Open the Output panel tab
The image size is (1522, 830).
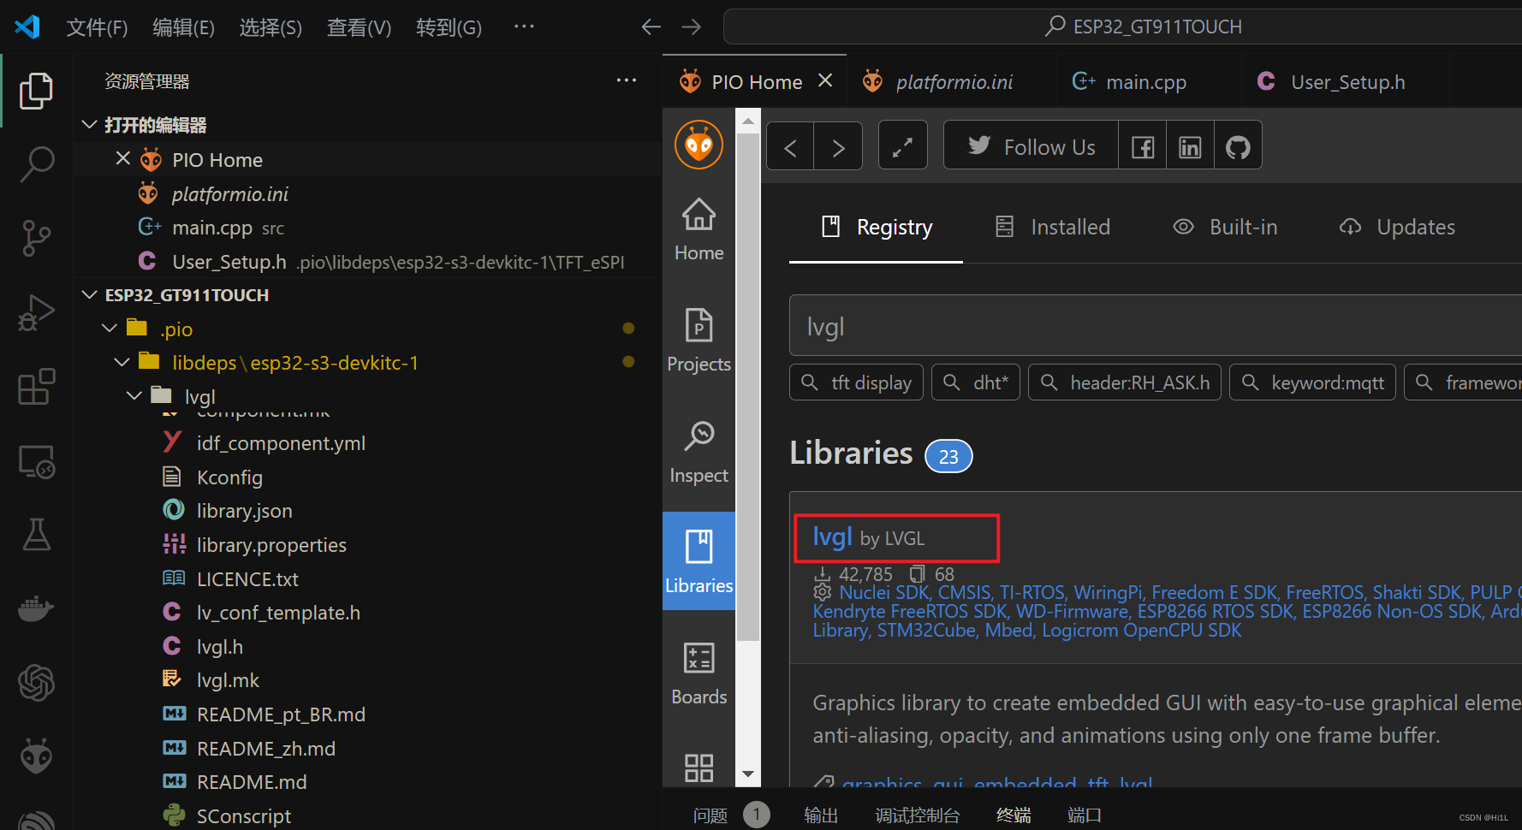click(820, 815)
